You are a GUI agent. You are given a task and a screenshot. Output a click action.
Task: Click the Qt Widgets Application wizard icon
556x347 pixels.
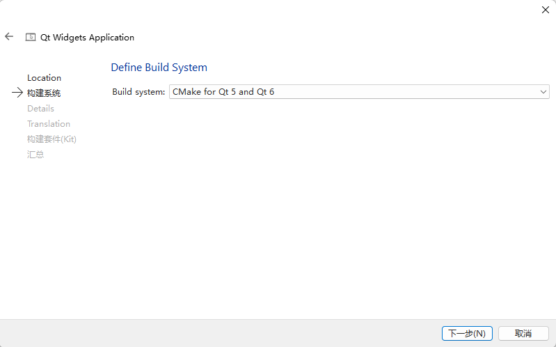[x=31, y=37]
